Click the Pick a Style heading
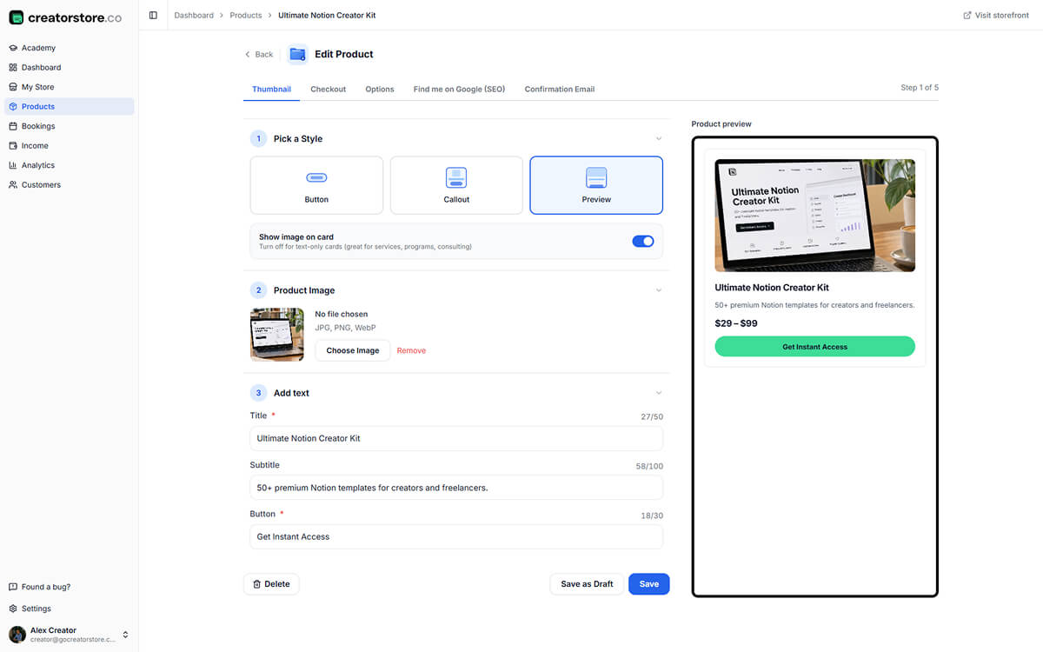Viewport: 1043px width, 652px height. tap(298, 139)
